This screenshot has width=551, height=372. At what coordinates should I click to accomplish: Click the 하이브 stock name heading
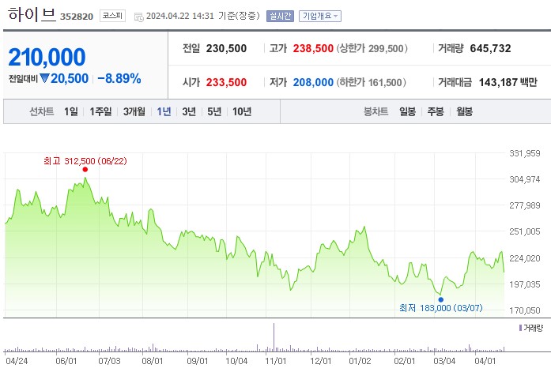(32, 15)
